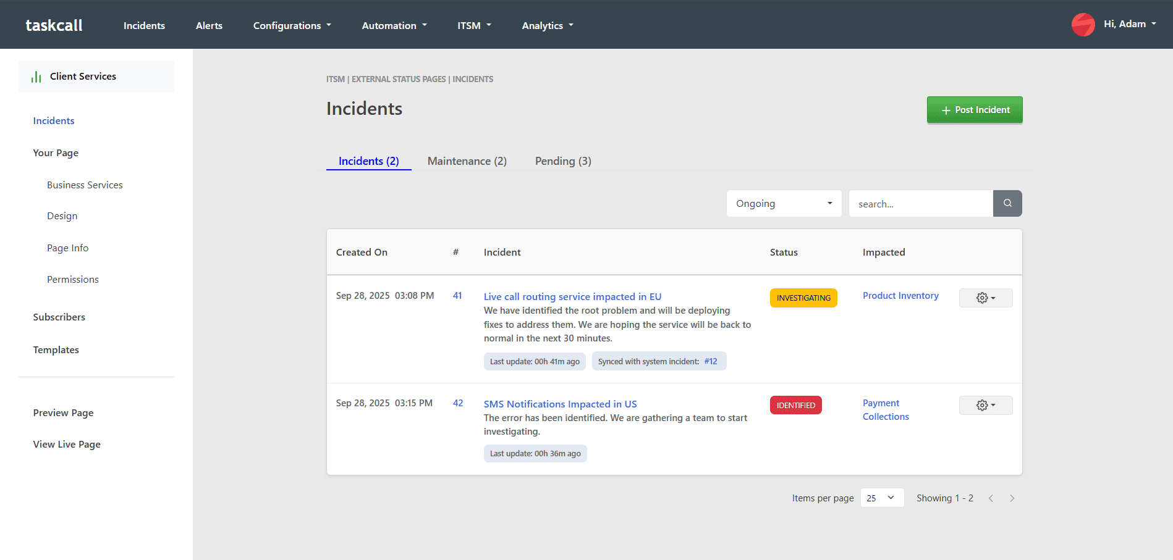Open synced system incident #12 link
Viewport: 1173px width, 560px height.
click(711, 361)
